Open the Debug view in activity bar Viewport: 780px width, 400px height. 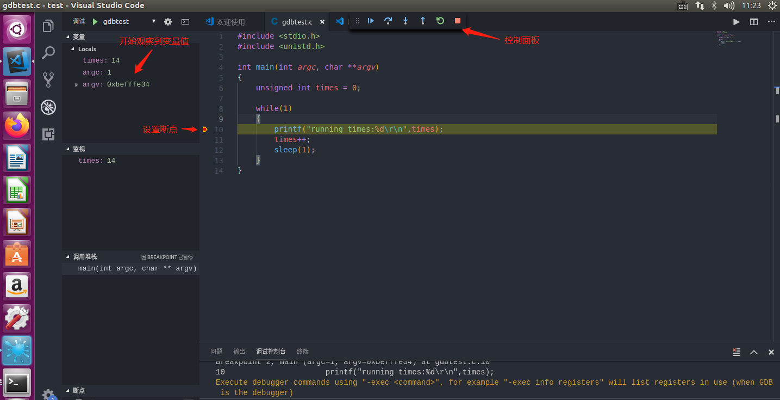click(x=48, y=107)
